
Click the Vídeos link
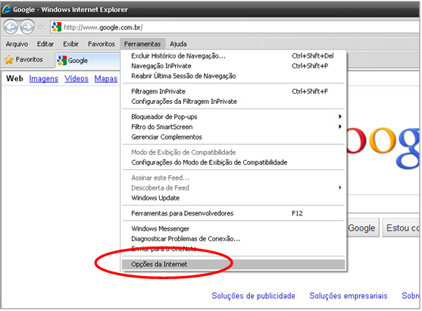coord(77,79)
